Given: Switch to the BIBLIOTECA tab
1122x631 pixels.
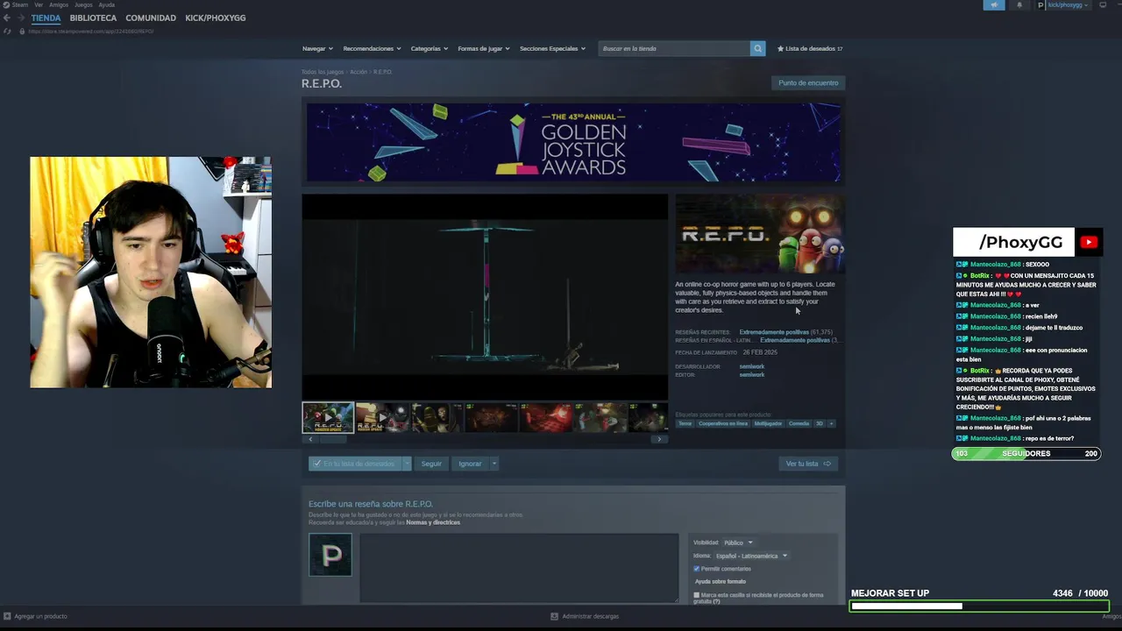Looking at the screenshot, I should pyautogui.click(x=93, y=18).
